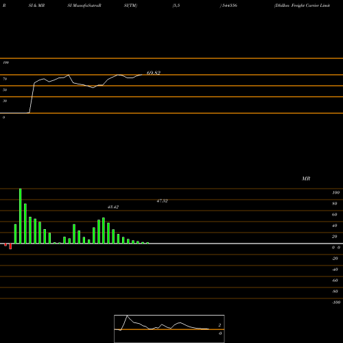Click the 'SI MunafaSutraR' header text
The image size is (343, 343).
[84, 5]
